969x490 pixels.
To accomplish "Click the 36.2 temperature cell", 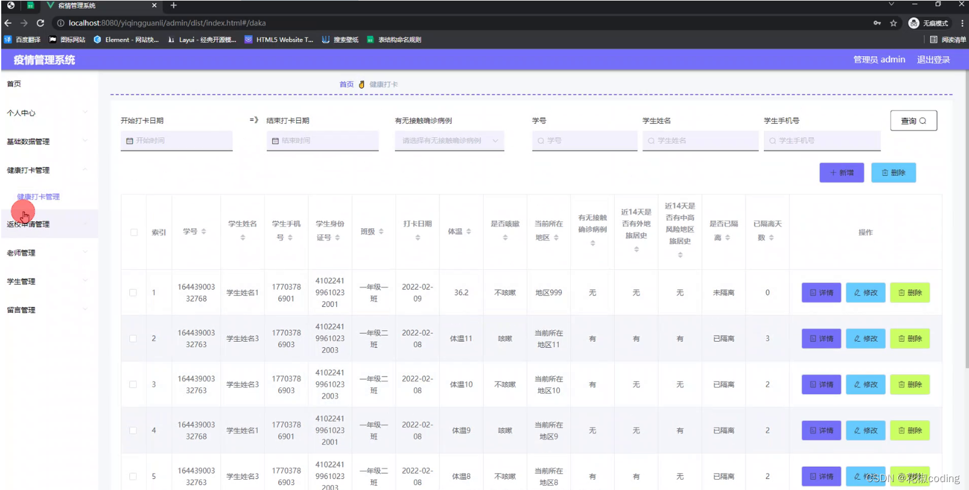I will tap(461, 293).
